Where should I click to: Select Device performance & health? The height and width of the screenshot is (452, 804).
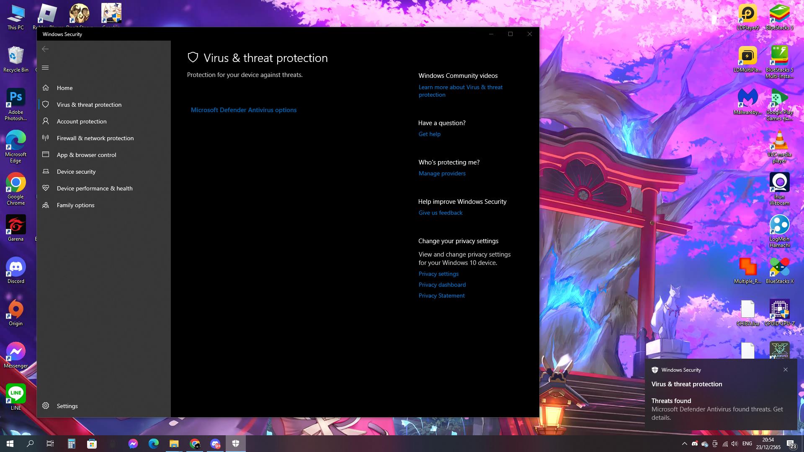click(95, 188)
